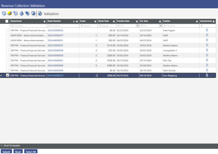Screen dimensions: 218x154
Task: Open attachment for batch 2024-06000070
Action: click(207, 75)
